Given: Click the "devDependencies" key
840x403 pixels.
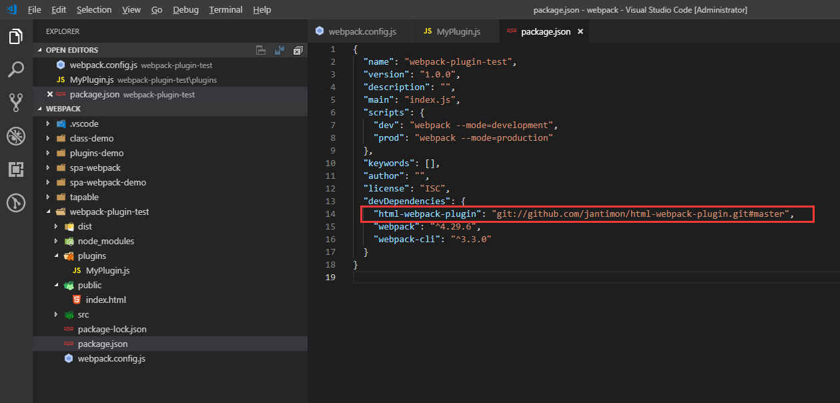Looking at the screenshot, I should pos(406,201).
